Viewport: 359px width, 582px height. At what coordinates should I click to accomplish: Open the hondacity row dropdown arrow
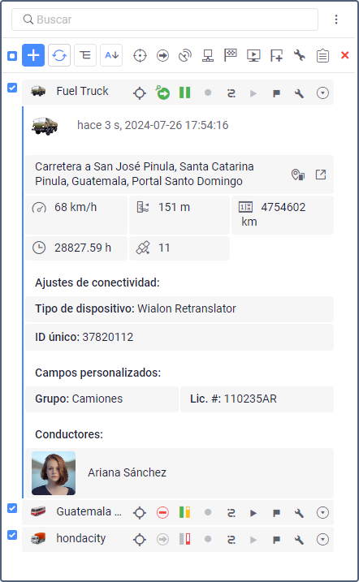[322, 539]
